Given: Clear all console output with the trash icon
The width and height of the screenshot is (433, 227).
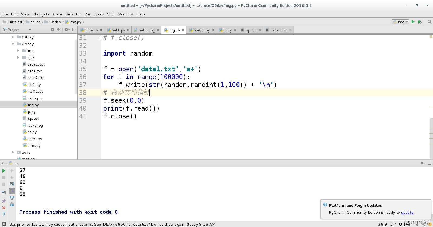Looking at the screenshot, I should (12, 205).
